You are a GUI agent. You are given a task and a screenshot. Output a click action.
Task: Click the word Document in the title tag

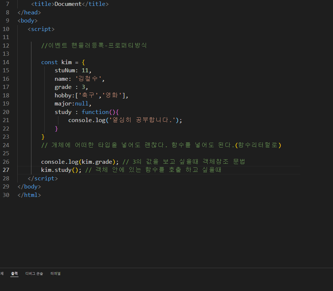(x=68, y=4)
